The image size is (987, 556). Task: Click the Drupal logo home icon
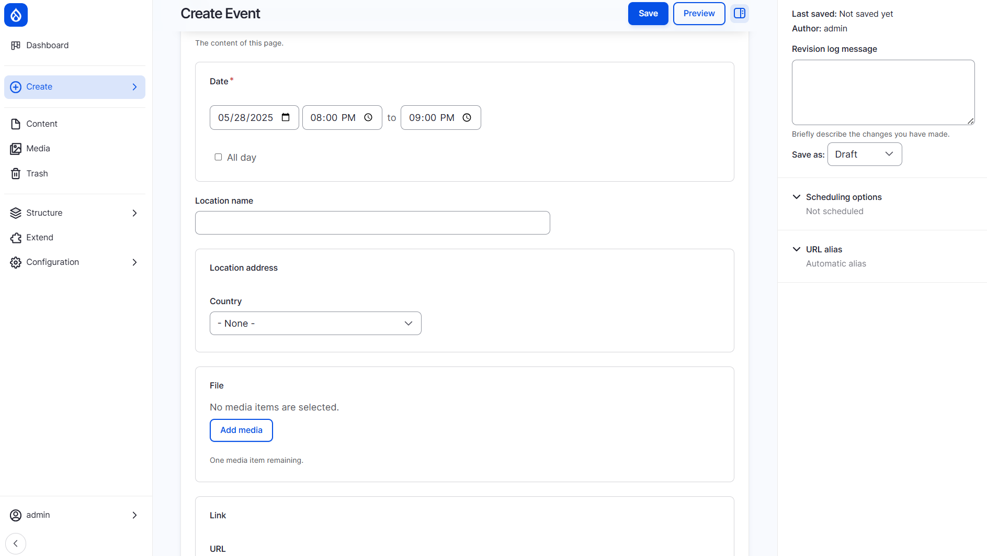tap(16, 15)
